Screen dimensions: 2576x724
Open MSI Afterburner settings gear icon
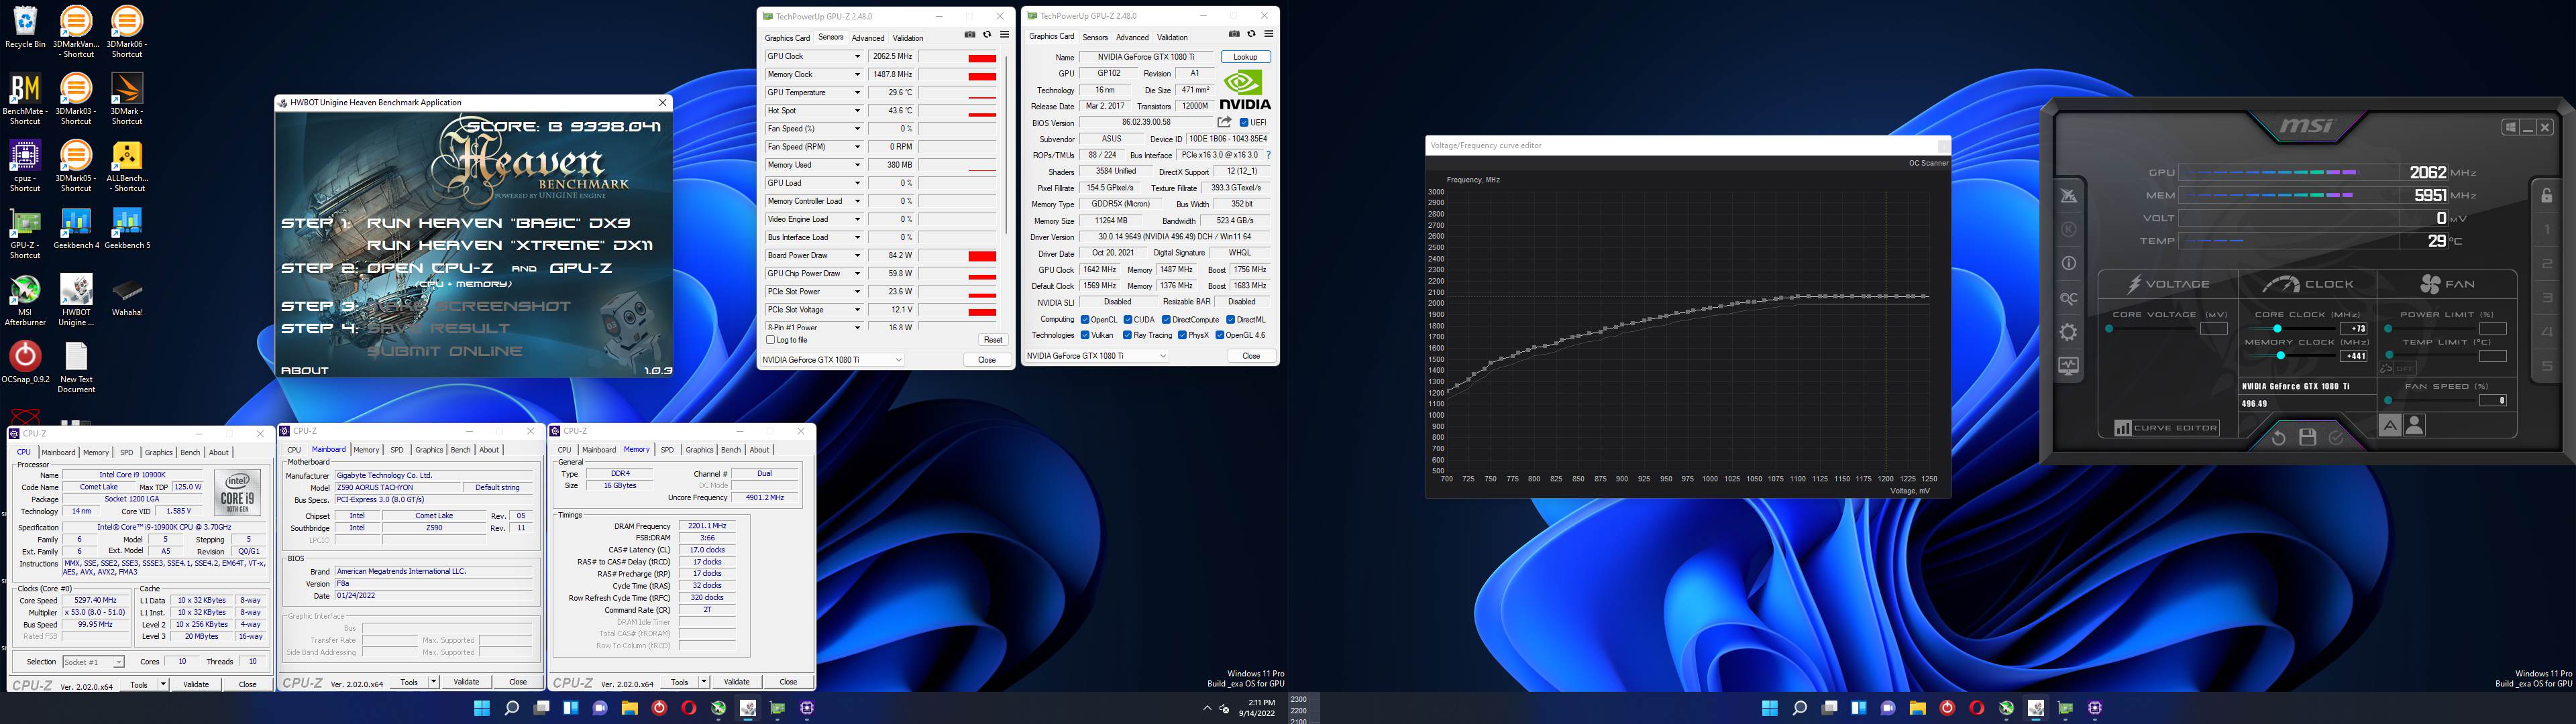[x=2068, y=332]
